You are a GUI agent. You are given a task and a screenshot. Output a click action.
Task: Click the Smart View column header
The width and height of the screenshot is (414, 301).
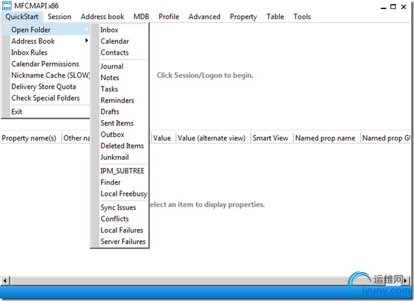[x=272, y=138]
